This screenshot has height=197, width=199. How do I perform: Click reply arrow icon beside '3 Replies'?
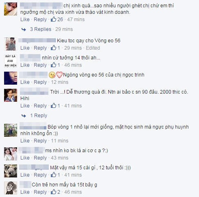(x=24, y=29)
